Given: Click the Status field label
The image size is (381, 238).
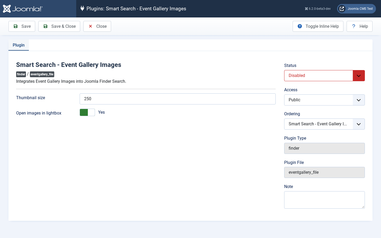Looking at the screenshot, I should pos(290,65).
